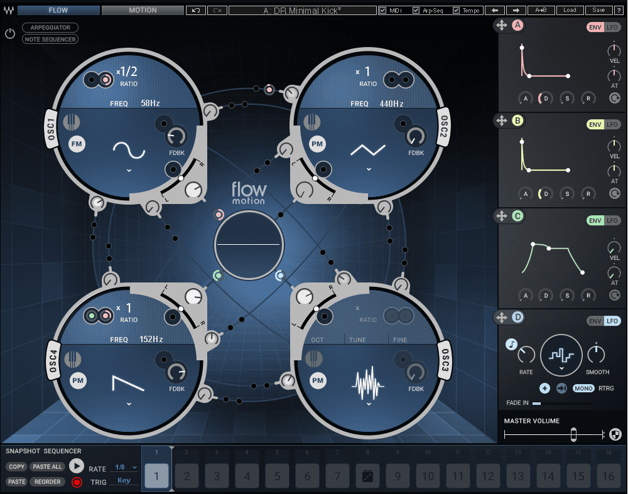Click the undo arrow button
Screen dimensions: 628x494
point(196,11)
